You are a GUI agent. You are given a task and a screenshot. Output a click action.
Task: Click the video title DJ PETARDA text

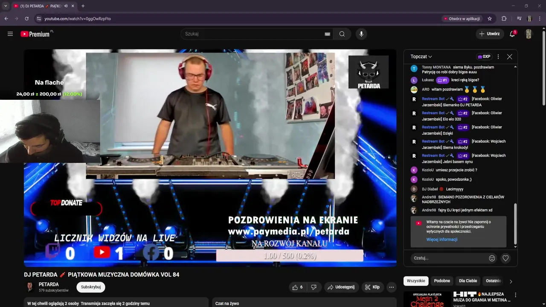point(102,275)
